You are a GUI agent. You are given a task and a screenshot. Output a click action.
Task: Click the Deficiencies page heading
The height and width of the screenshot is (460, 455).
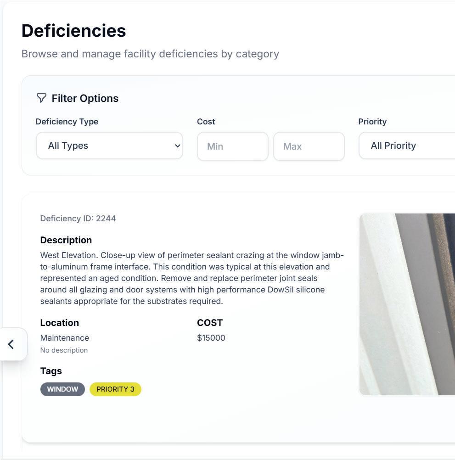click(x=73, y=31)
